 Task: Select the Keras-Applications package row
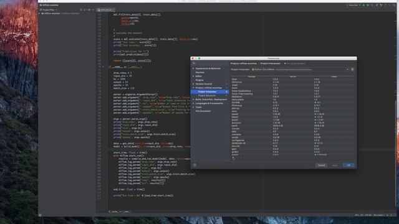[292, 91]
